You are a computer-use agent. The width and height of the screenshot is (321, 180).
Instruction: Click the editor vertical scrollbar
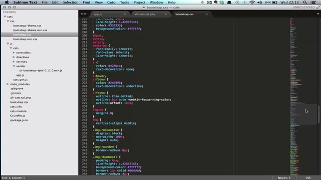pos(319,114)
